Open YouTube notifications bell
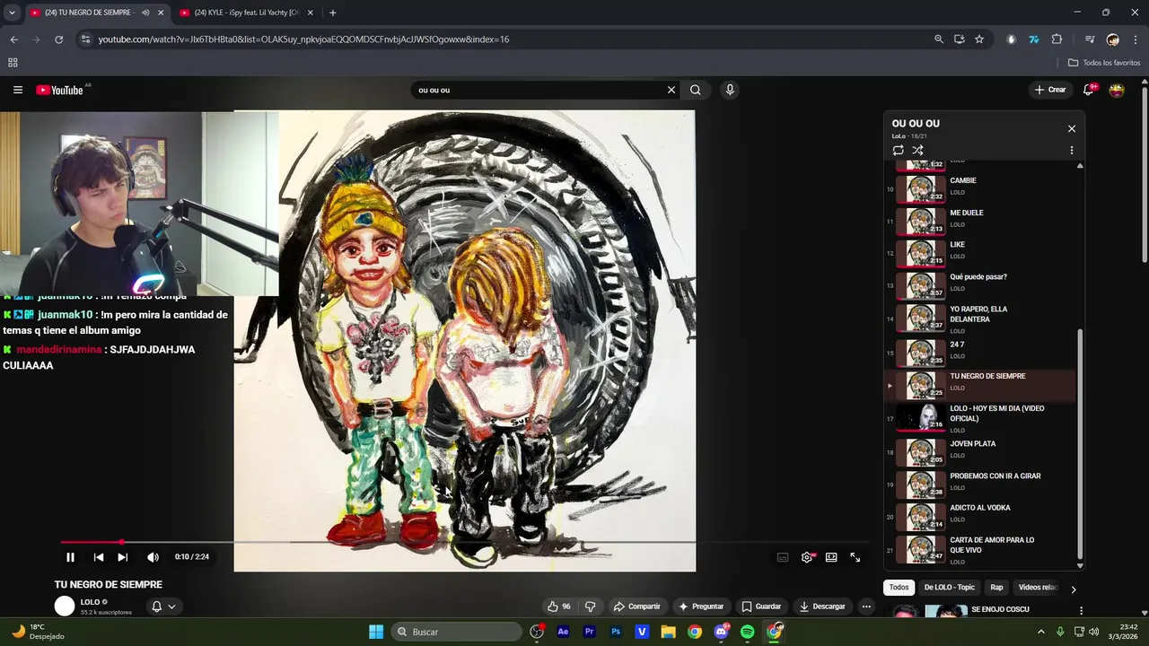 pos(1089,90)
